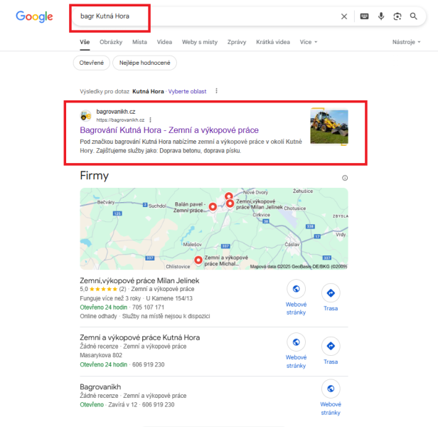438x427 pixels.
Task: Expand the Nástroje dropdown
Action: [406, 42]
